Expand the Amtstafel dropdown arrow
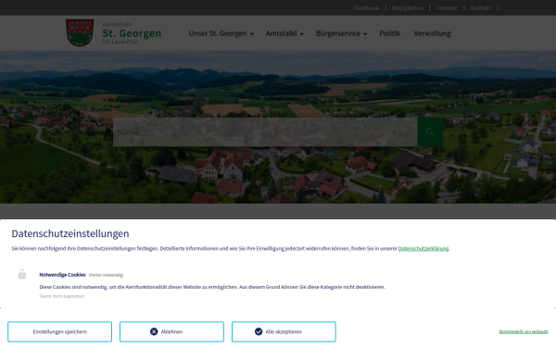This screenshot has width=556, height=347. (x=302, y=34)
